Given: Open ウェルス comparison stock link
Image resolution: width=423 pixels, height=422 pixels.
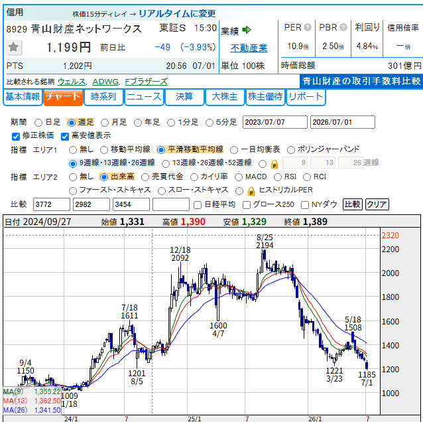Looking at the screenshot, I should click(72, 82).
